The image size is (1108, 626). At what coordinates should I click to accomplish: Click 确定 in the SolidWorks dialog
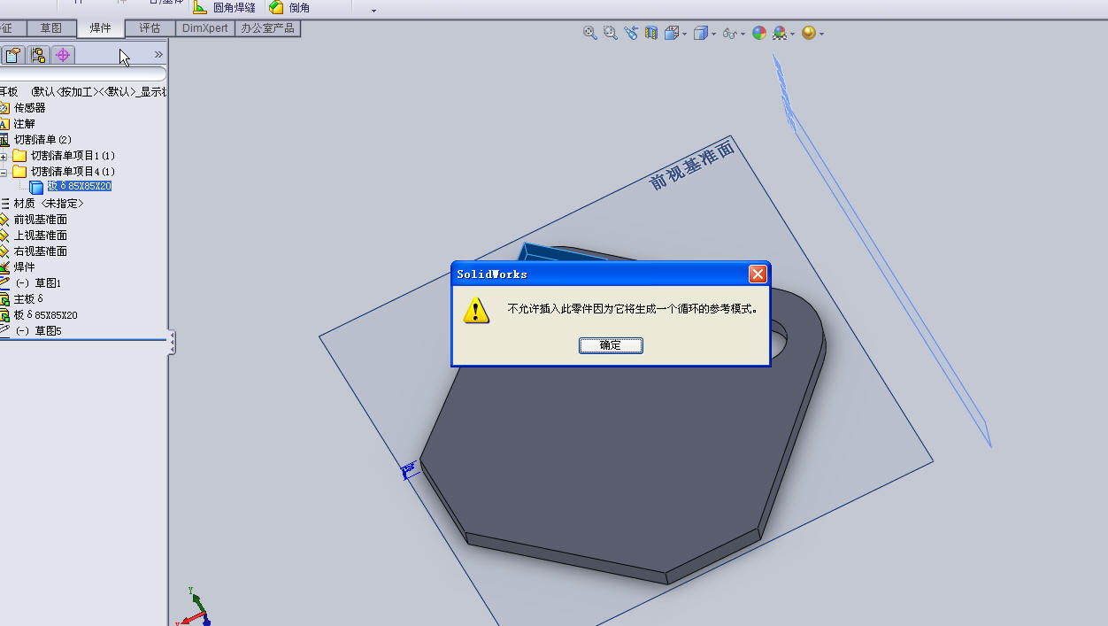[611, 345]
